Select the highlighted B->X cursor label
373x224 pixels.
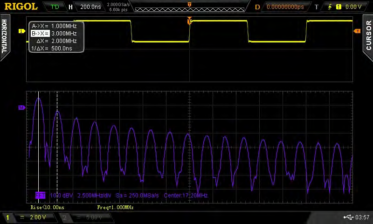coord(40,33)
